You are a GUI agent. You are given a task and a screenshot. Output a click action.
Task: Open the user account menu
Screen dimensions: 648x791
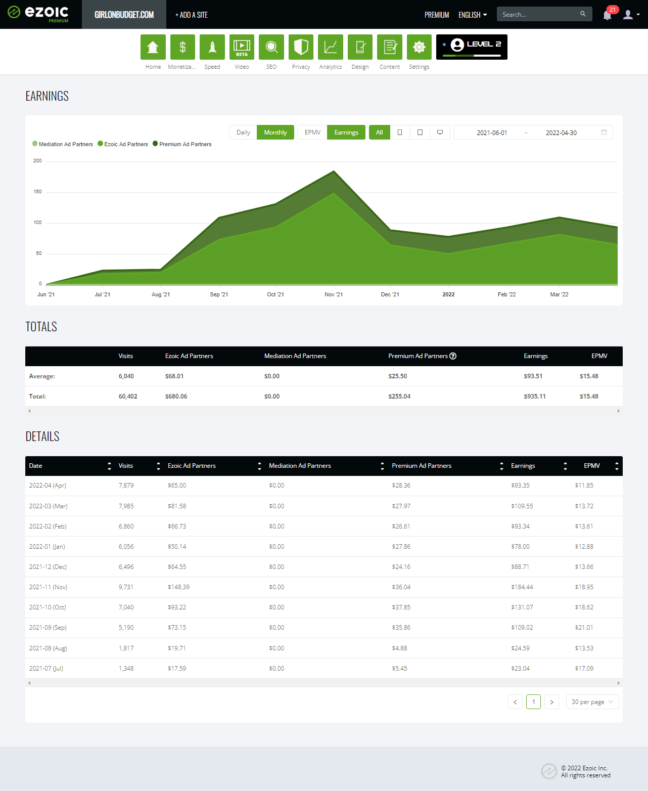point(631,15)
